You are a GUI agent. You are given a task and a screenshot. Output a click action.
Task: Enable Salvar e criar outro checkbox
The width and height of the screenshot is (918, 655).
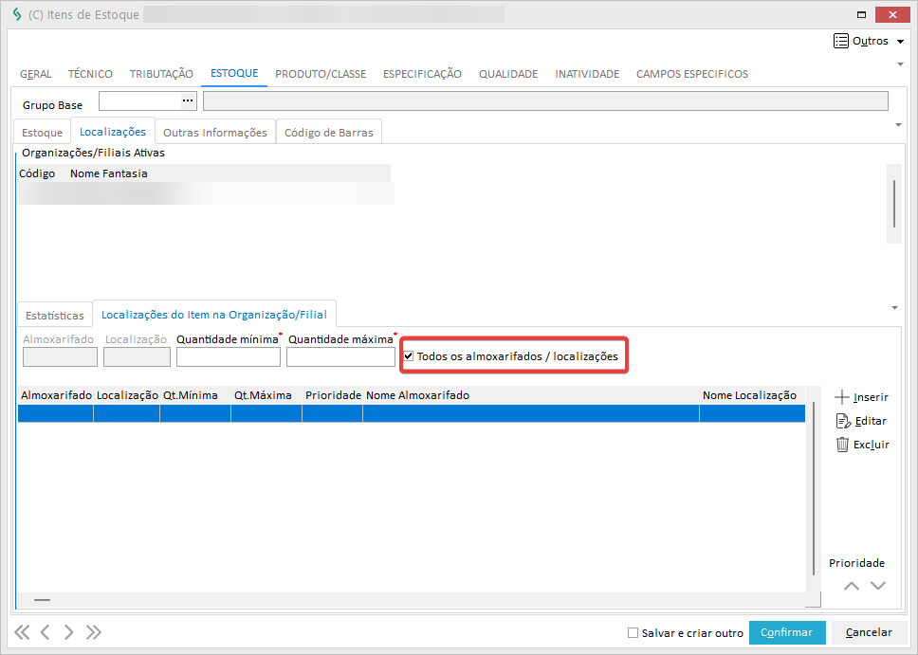[633, 632]
